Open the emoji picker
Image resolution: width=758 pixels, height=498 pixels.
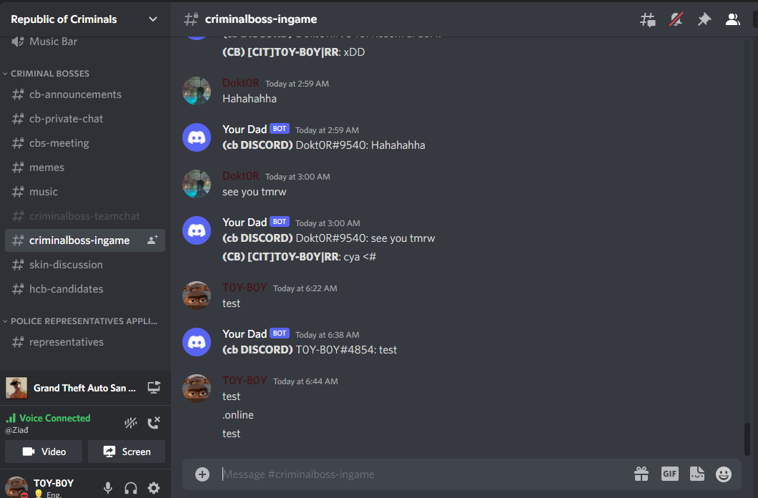724,474
